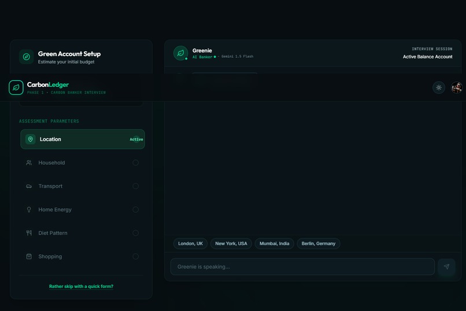Image resolution: width=466 pixels, height=311 pixels.
Task: Select the Diet Pattern status circle
Action: pyautogui.click(x=135, y=233)
